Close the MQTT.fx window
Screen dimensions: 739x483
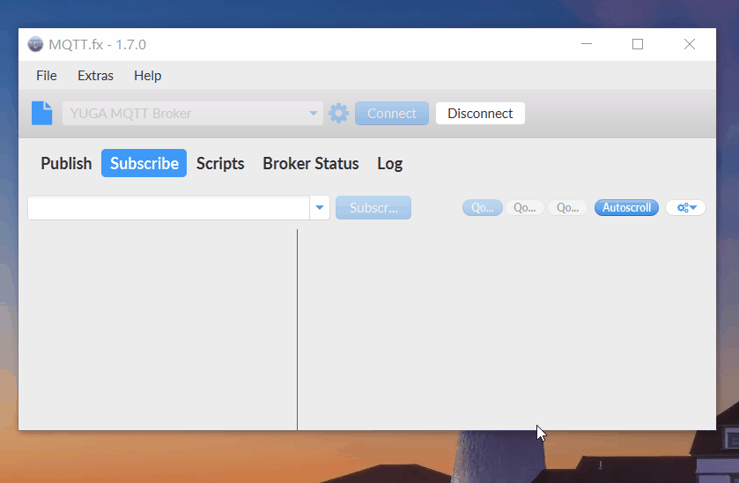[690, 44]
